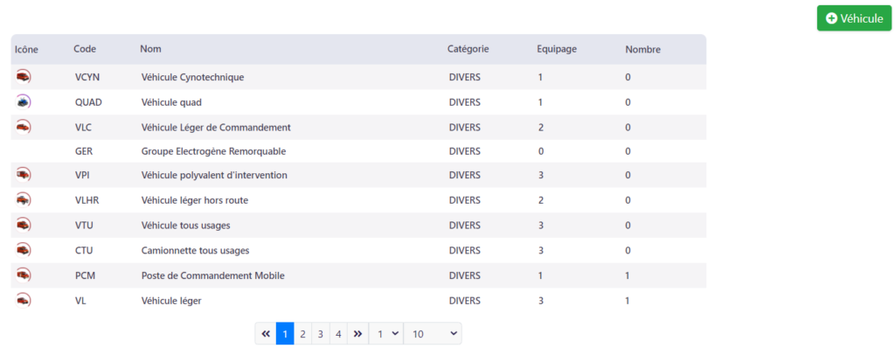Click DIVERS category in the GER row
895x355 pixels.
pyautogui.click(x=465, y=151)
